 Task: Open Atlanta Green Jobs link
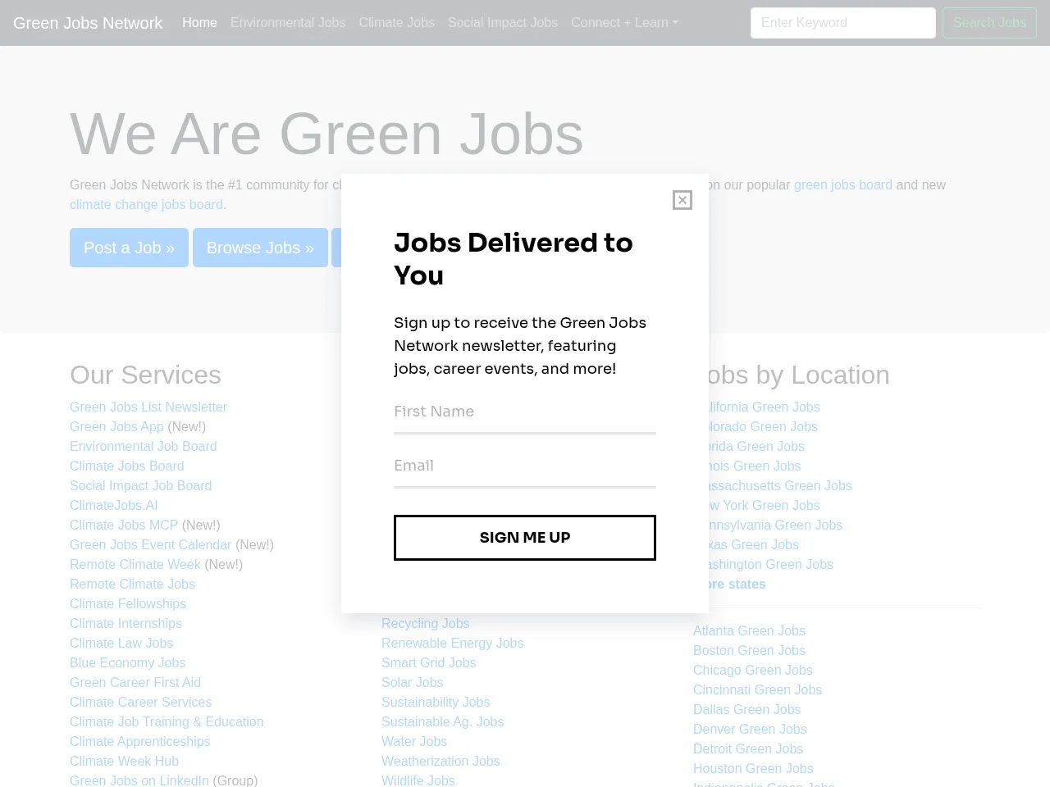click(x=749, y=630)
